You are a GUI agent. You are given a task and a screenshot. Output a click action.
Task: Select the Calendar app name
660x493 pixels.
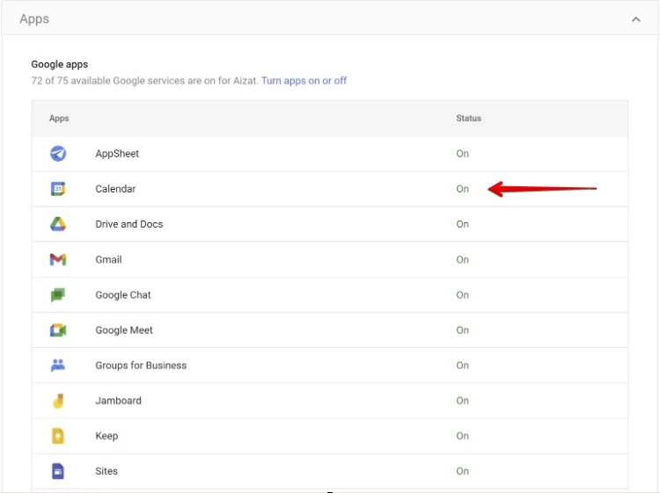point(115,189)
